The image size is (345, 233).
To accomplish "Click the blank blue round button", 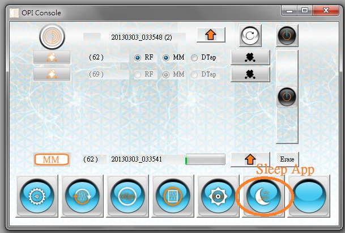I will [x=309, y=196].
